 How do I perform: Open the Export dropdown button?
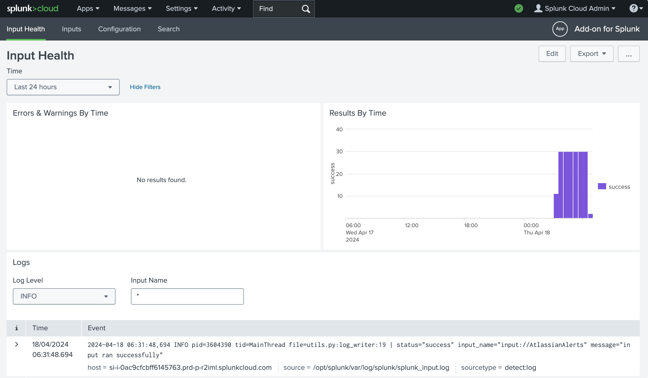[592, 54]
